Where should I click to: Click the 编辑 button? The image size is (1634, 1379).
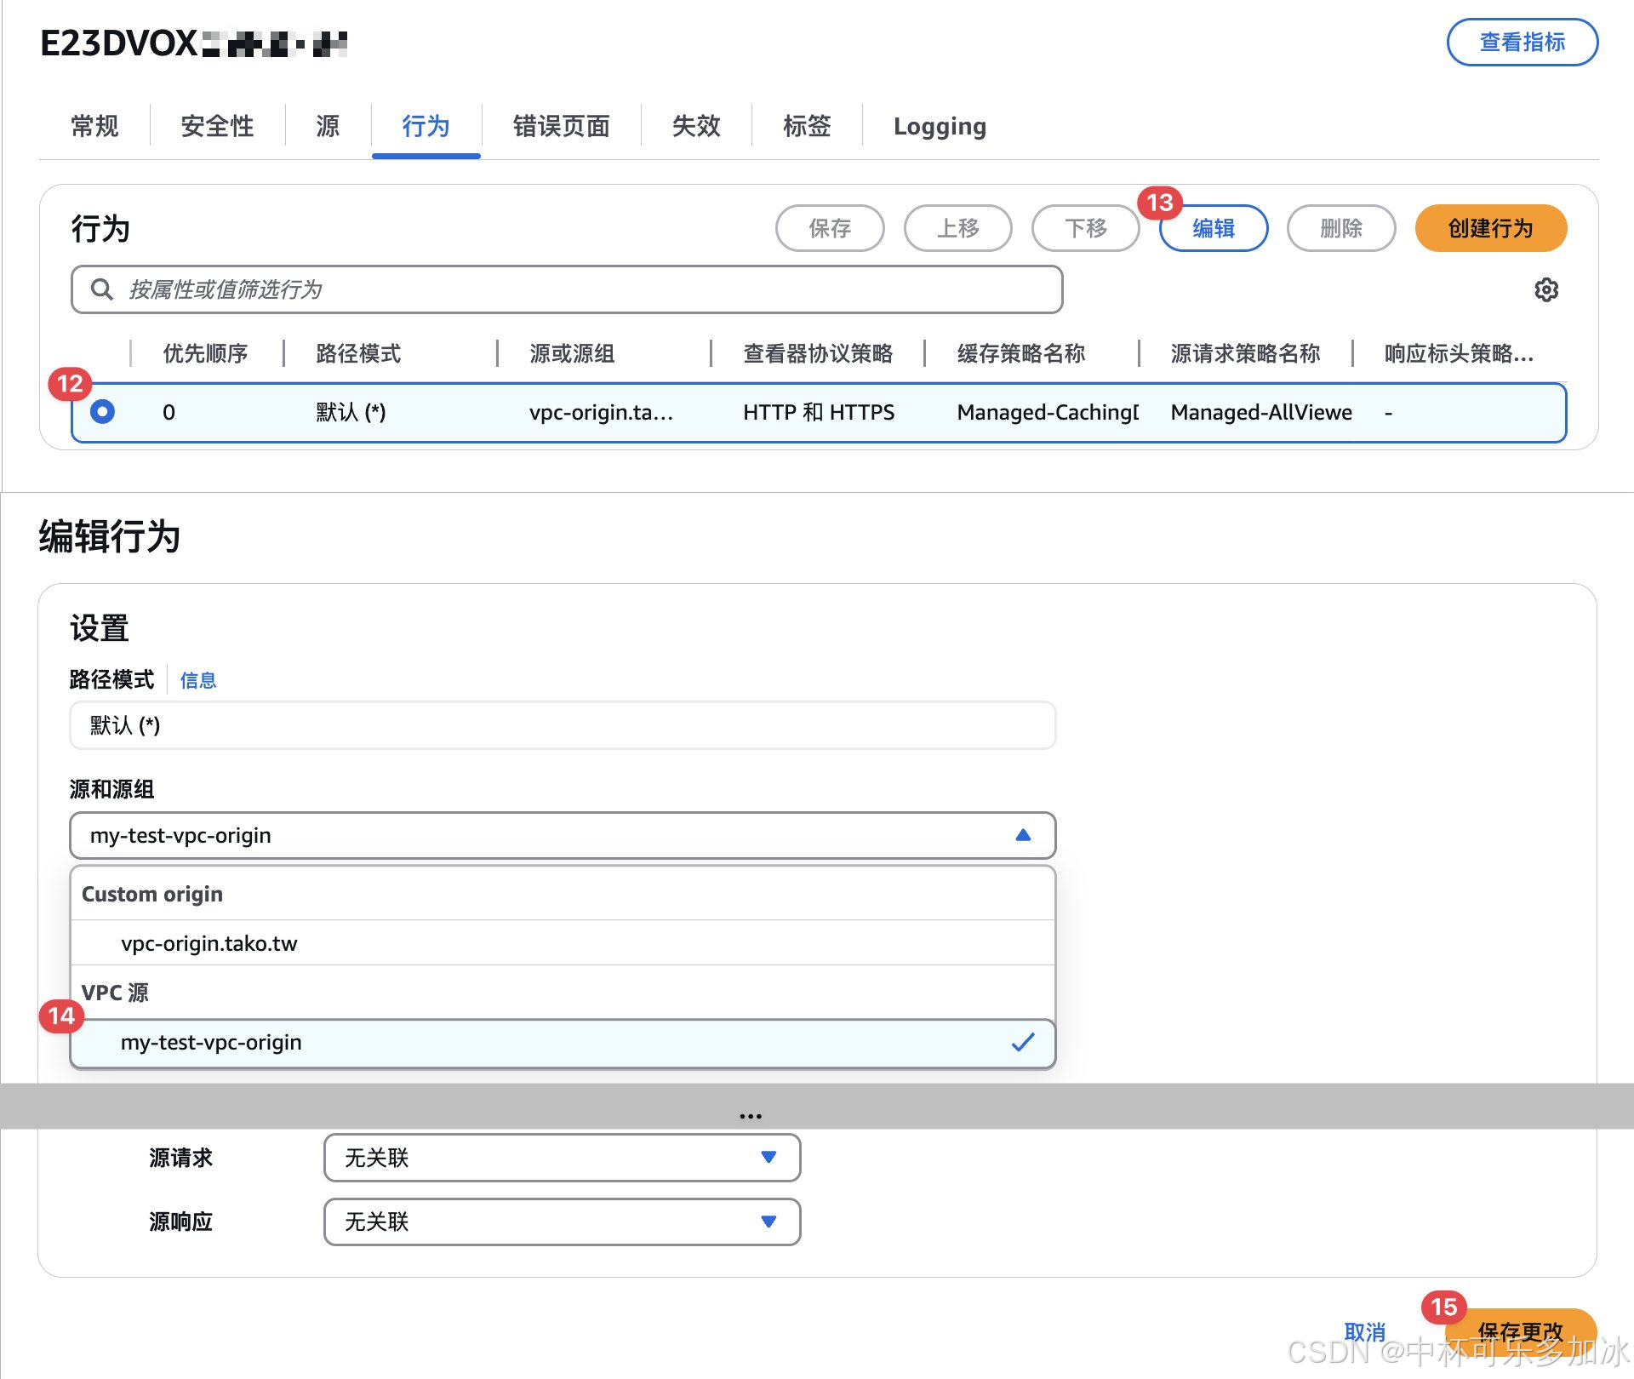click(x=1214, y=228)
